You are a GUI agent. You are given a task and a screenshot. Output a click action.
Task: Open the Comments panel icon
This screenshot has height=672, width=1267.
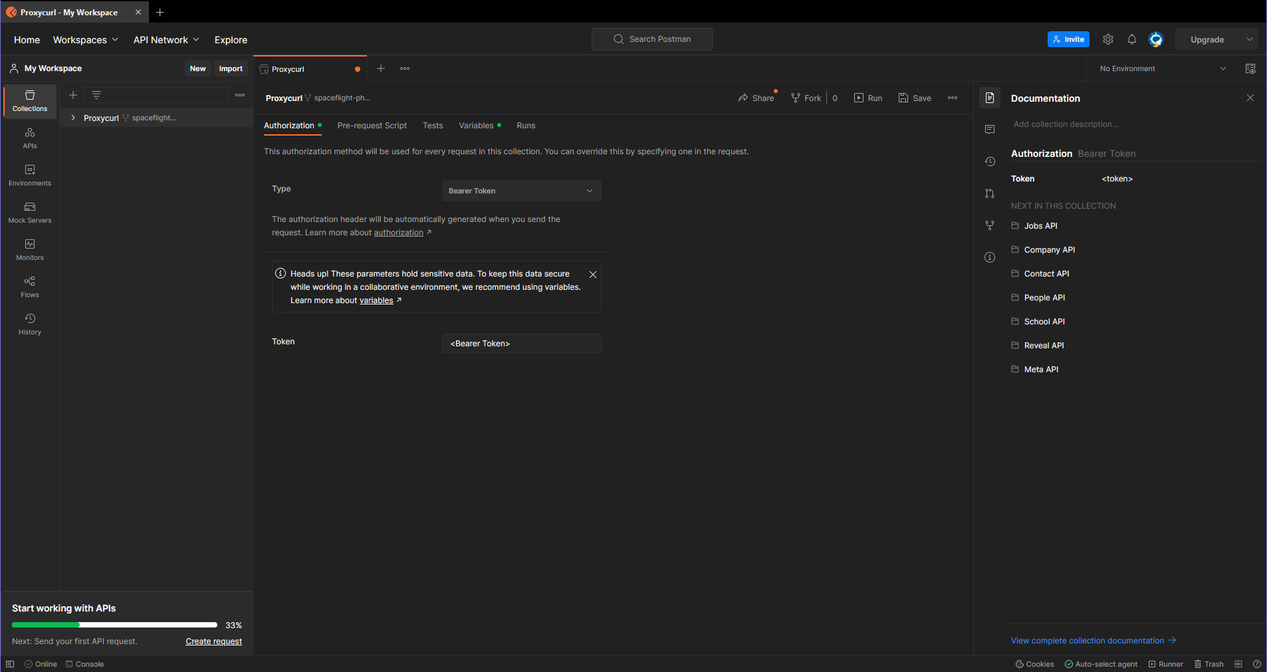tap(990, 130)
